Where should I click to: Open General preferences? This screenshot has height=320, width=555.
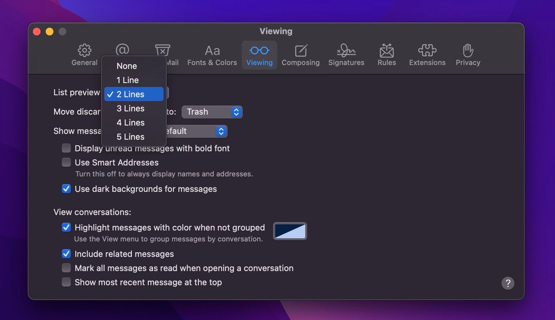(x=84, y=55)
